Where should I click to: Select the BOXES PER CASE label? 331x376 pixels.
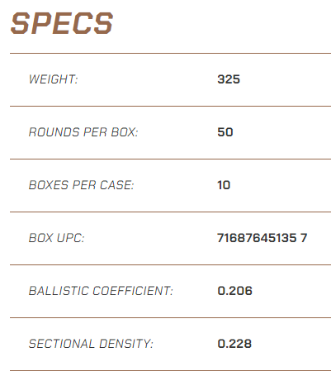pyautogui.click(x=81, y=185)
